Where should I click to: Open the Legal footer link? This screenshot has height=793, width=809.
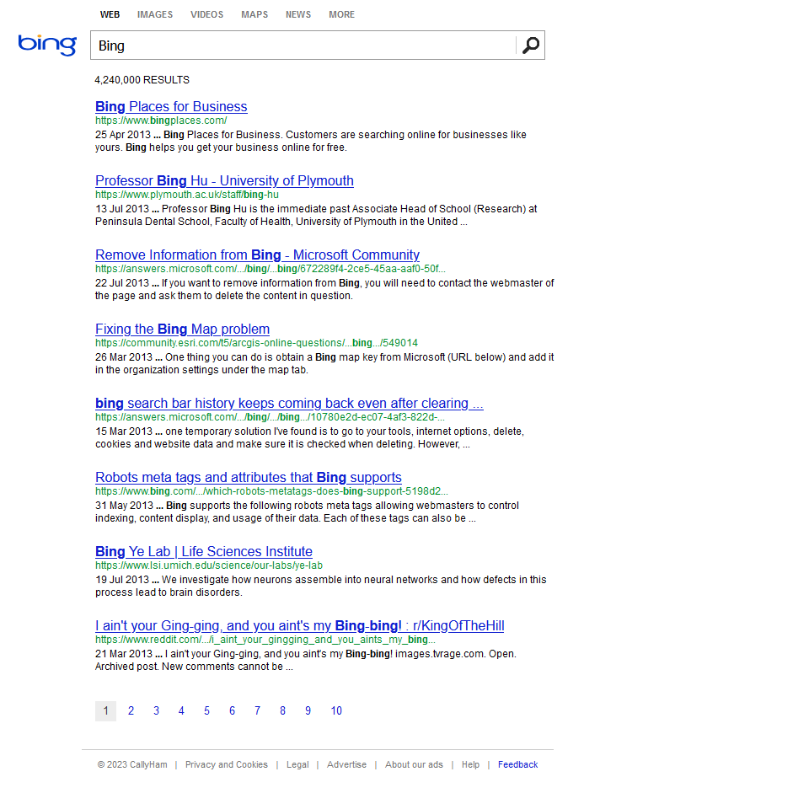[x=297, y=764]
